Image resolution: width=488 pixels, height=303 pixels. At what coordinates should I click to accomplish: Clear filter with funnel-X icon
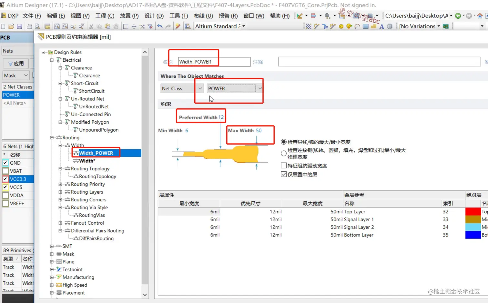pyautogui.click(x=150, y=26)
